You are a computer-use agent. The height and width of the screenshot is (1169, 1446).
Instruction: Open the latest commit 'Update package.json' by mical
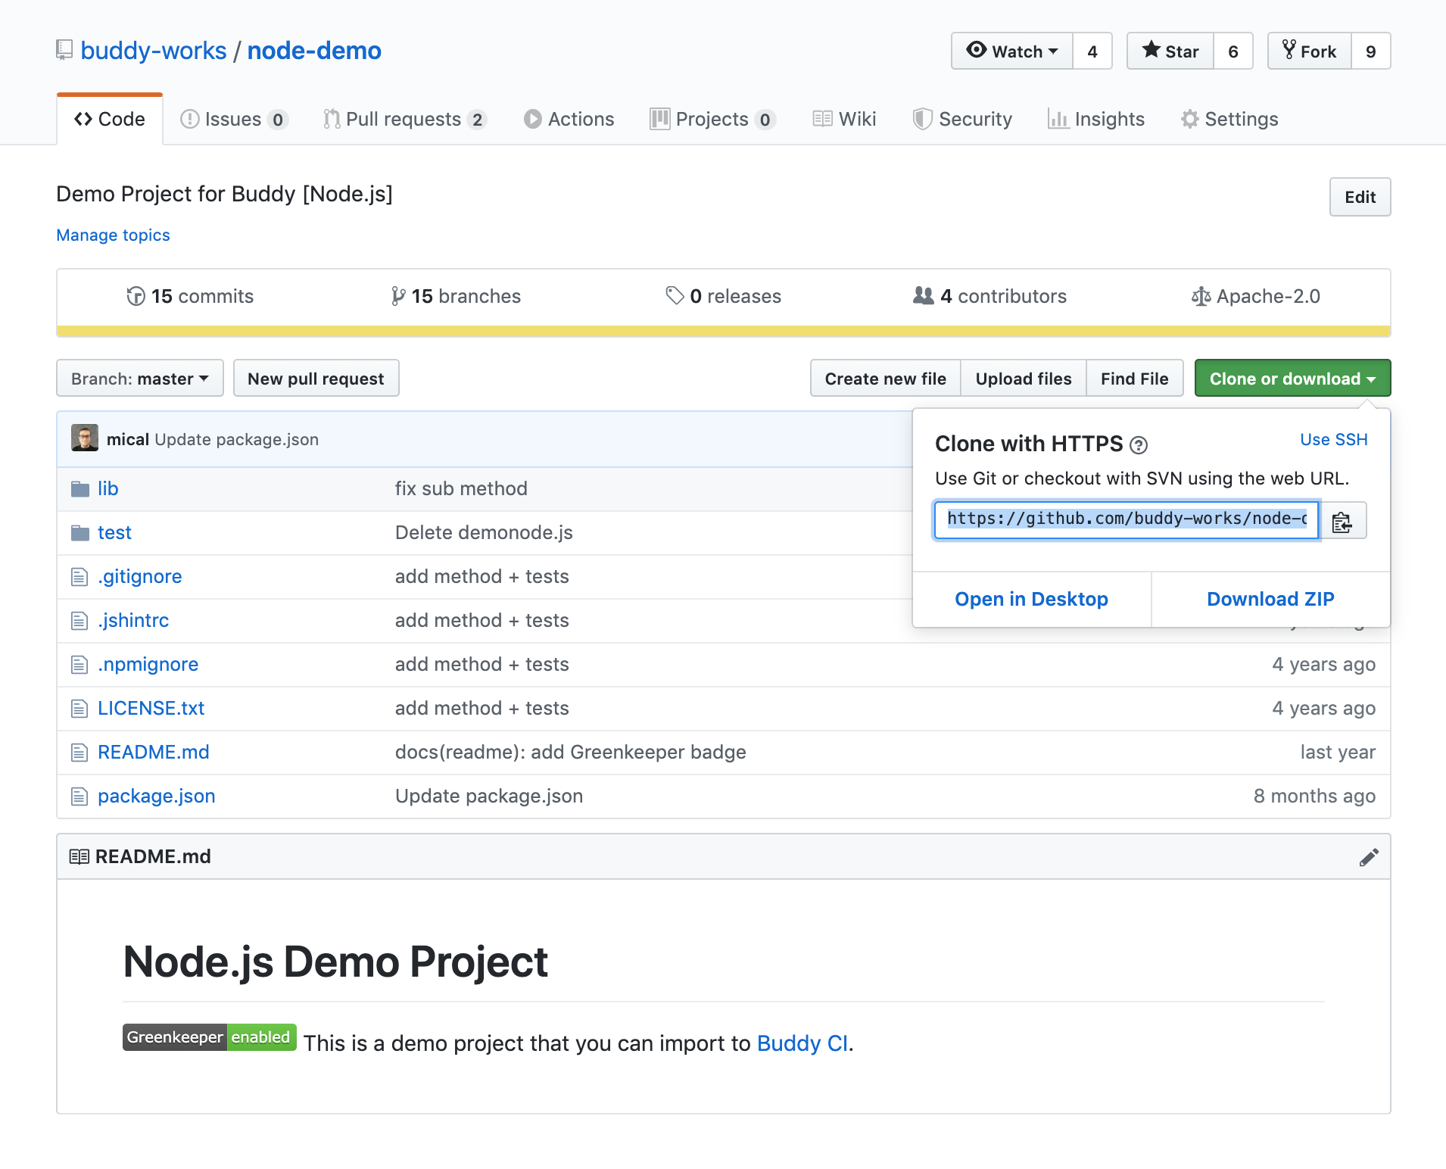(x=237, y=440)
